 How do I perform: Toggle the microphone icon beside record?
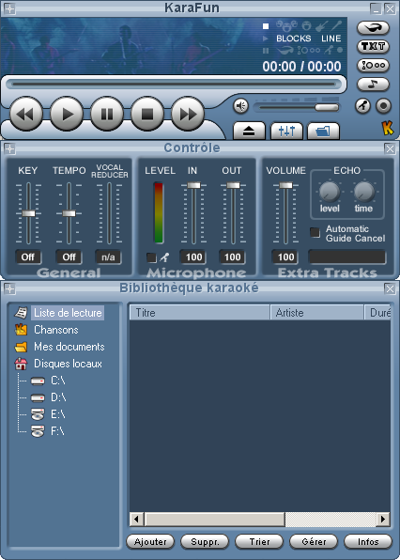(362, 106)
